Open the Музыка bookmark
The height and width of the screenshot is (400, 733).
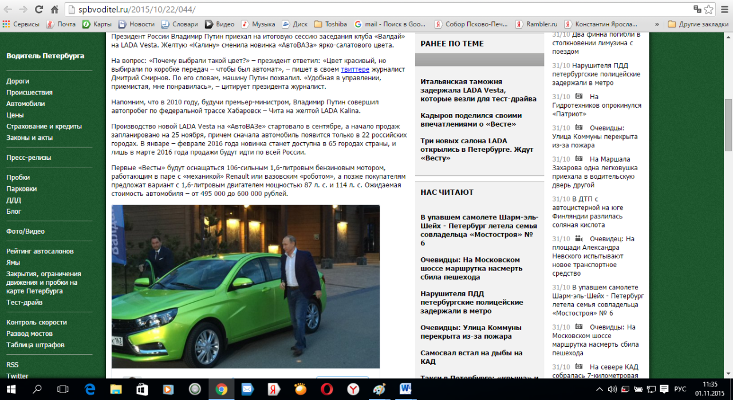click(258, 24)
